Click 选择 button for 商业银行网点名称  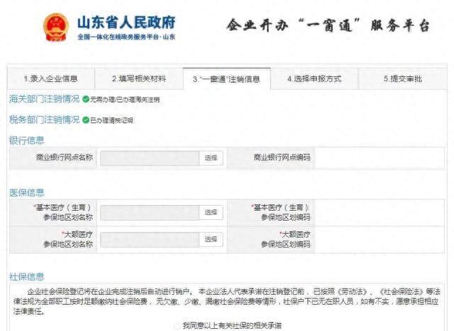(211, 158)
